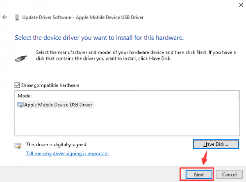Viewport: 246px width, 182px height.
Task: Untick the Show compatible hardware checkbox
Action: (17, 85)
